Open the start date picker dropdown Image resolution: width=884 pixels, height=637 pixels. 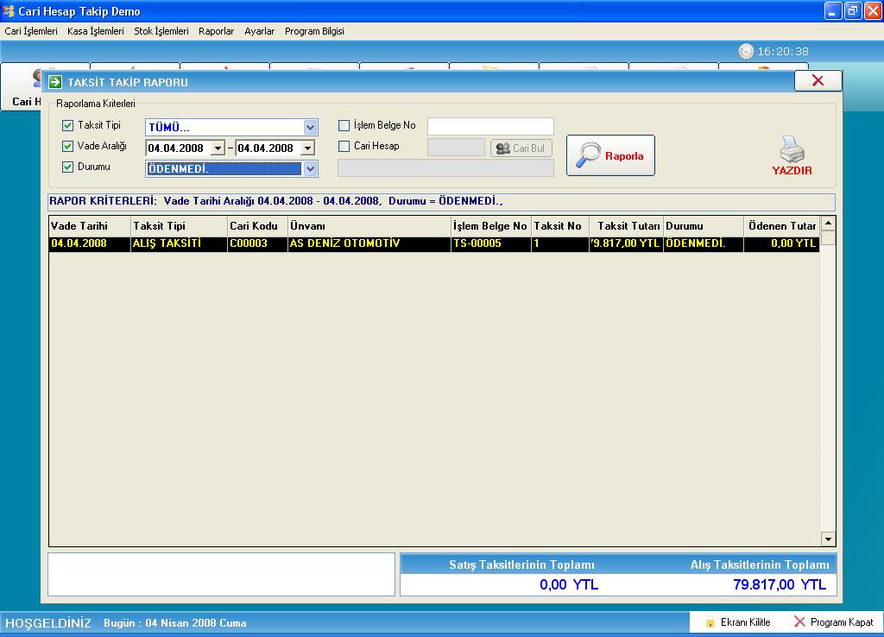point(218,148)
